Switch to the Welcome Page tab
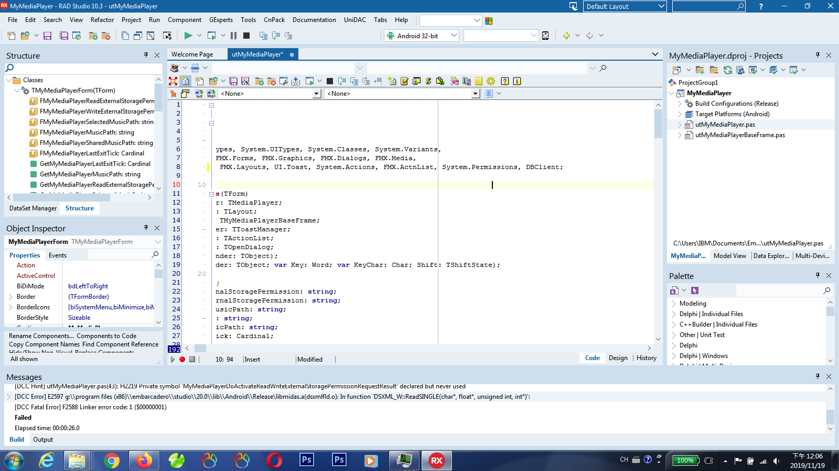 [x=192, y=54]
